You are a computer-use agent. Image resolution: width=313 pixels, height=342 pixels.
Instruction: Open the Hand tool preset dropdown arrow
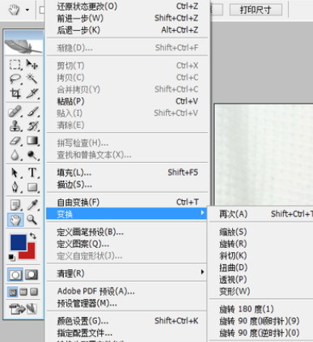(27, 10)
